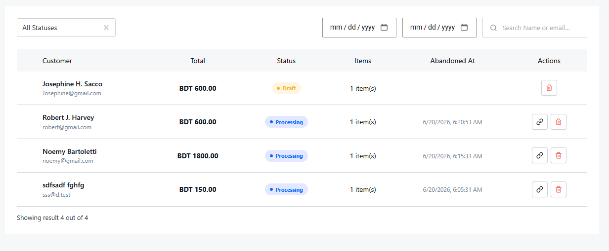Click total BDT 1800.00
This screenshot has width=609, height=251.
[198, 156]
